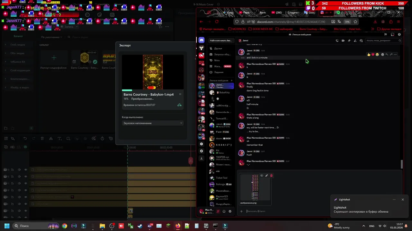Open the default sort dropdown in media panel
Screen dimensions: 412x231
(51, 37)
